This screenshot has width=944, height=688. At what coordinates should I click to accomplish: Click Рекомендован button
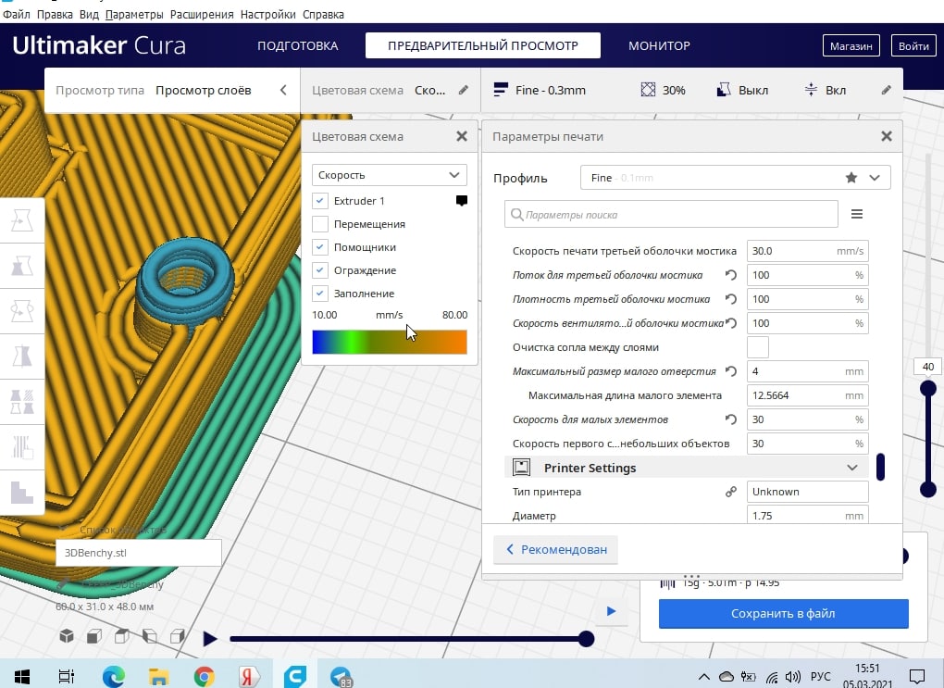[555, 549]
